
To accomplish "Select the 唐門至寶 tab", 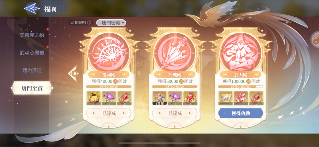I will coord(32,88).
